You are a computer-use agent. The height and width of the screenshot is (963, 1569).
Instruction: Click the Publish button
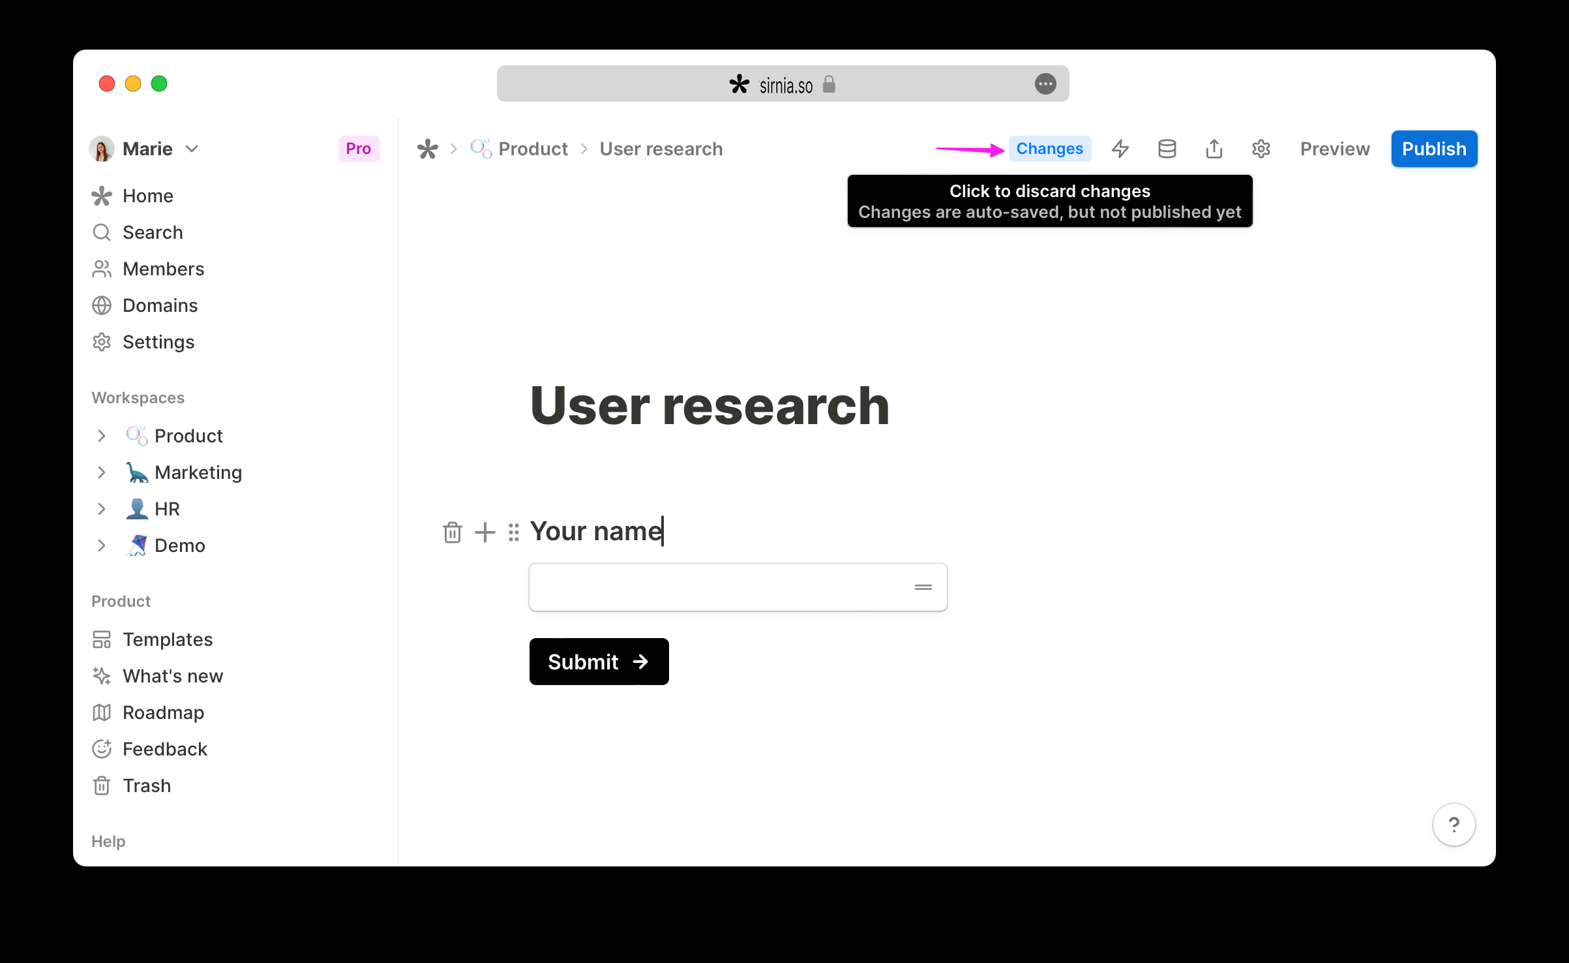click(x=1434, y=149)
